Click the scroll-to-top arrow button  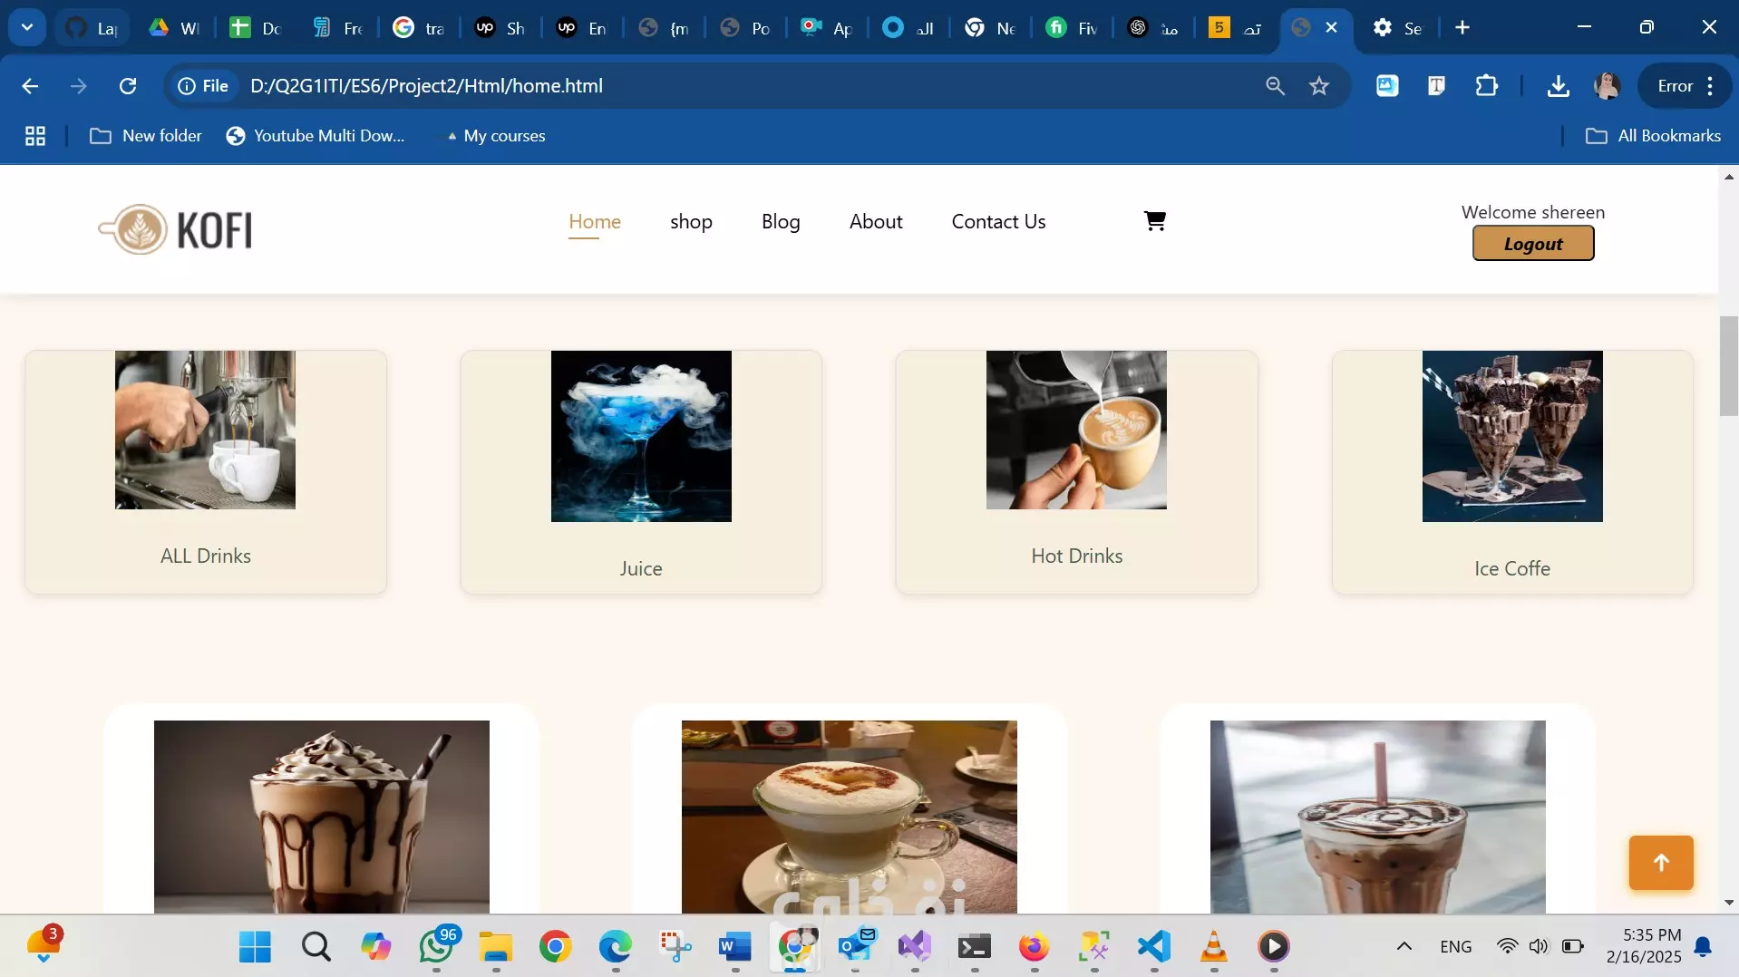1660,863
